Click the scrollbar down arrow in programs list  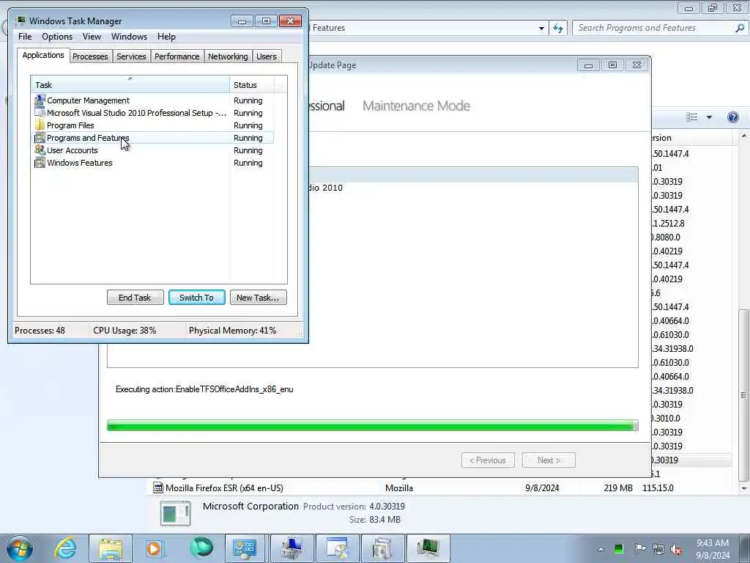pos(743,488)
